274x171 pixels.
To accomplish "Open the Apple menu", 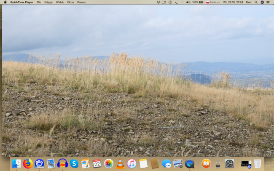I will pyautogui.click(x=5, y=2).
